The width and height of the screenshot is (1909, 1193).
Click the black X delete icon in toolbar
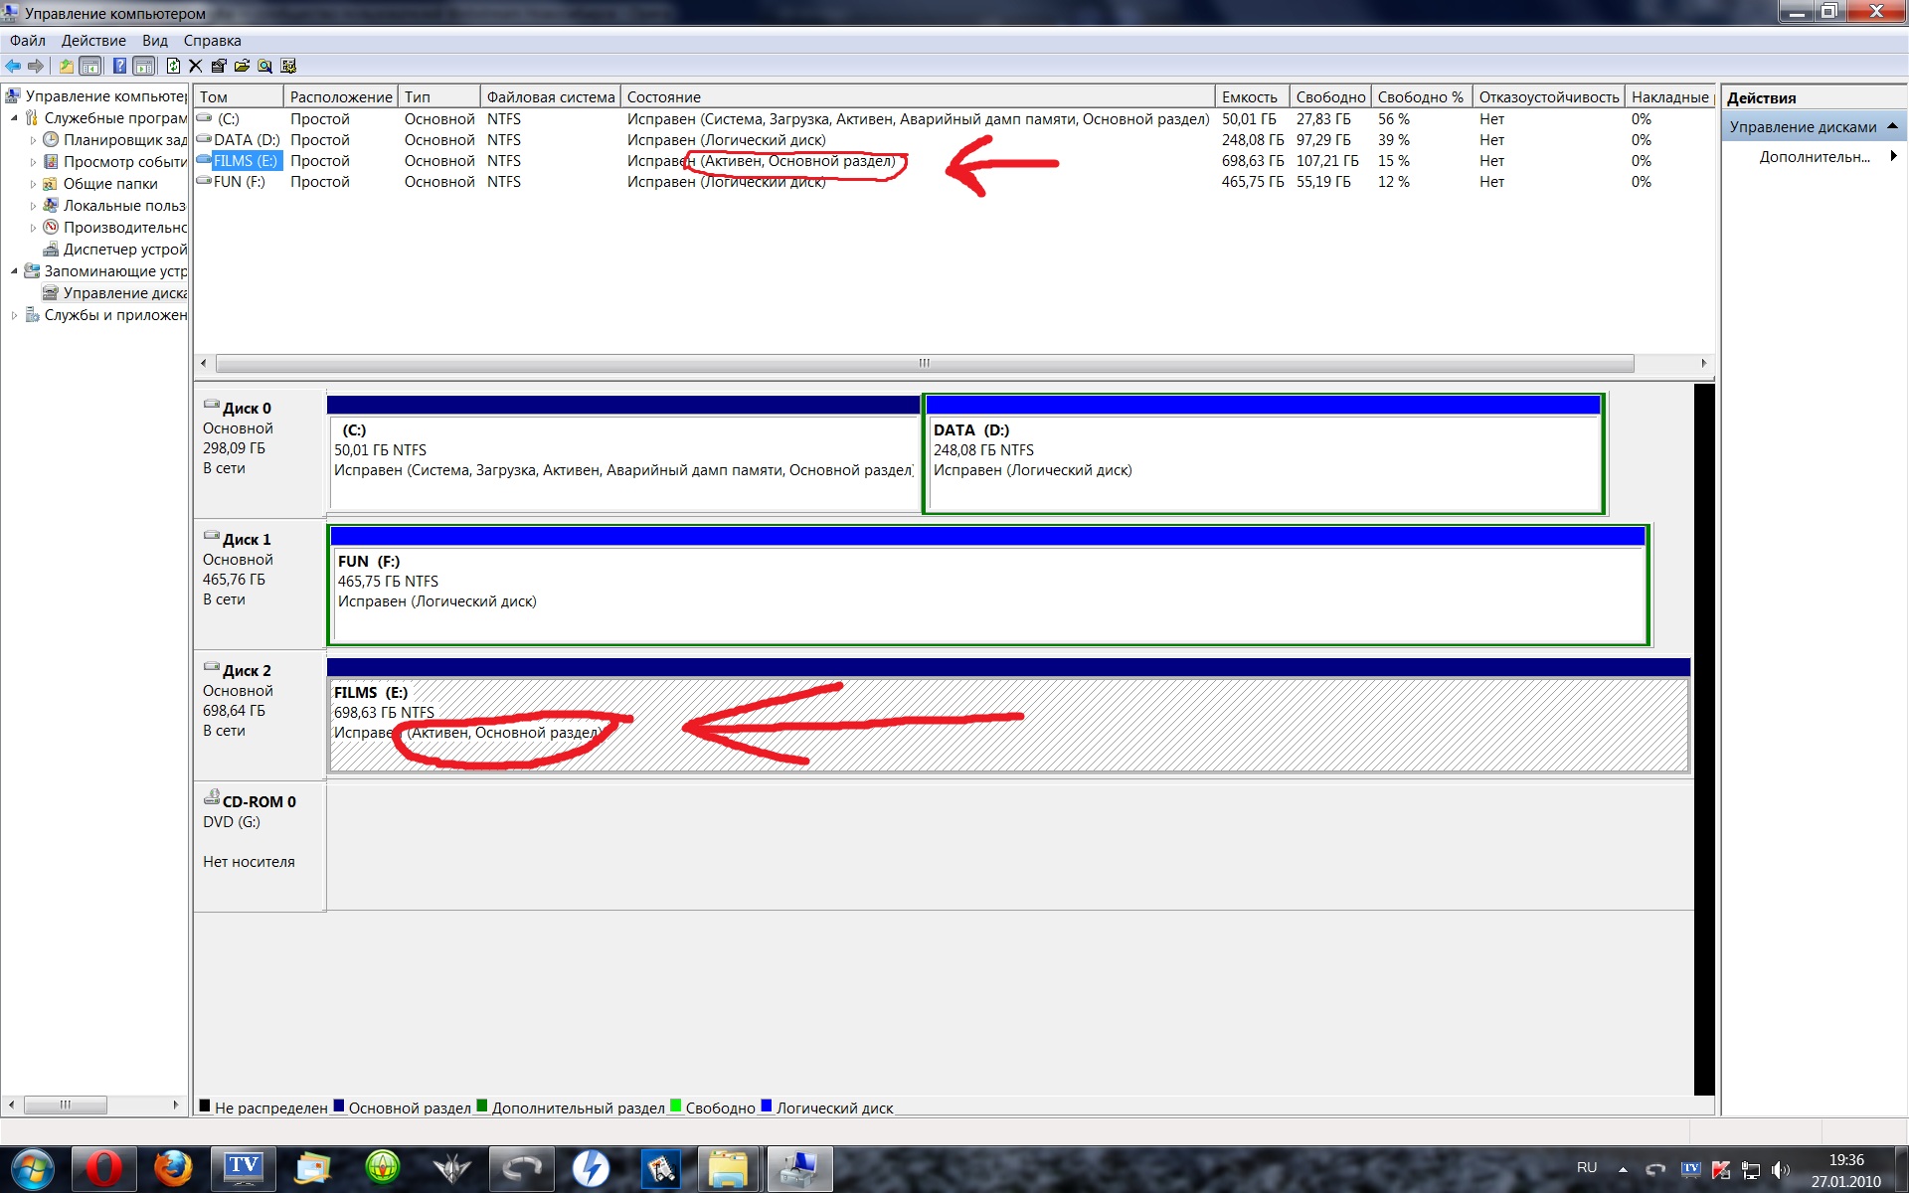[x=196, y=66]
